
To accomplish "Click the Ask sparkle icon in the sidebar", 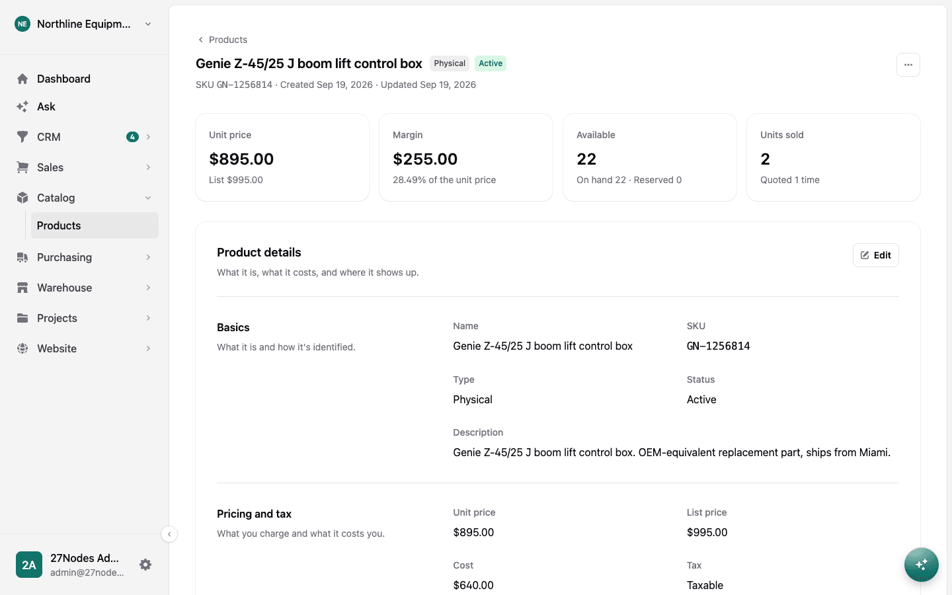I will 22,106.
